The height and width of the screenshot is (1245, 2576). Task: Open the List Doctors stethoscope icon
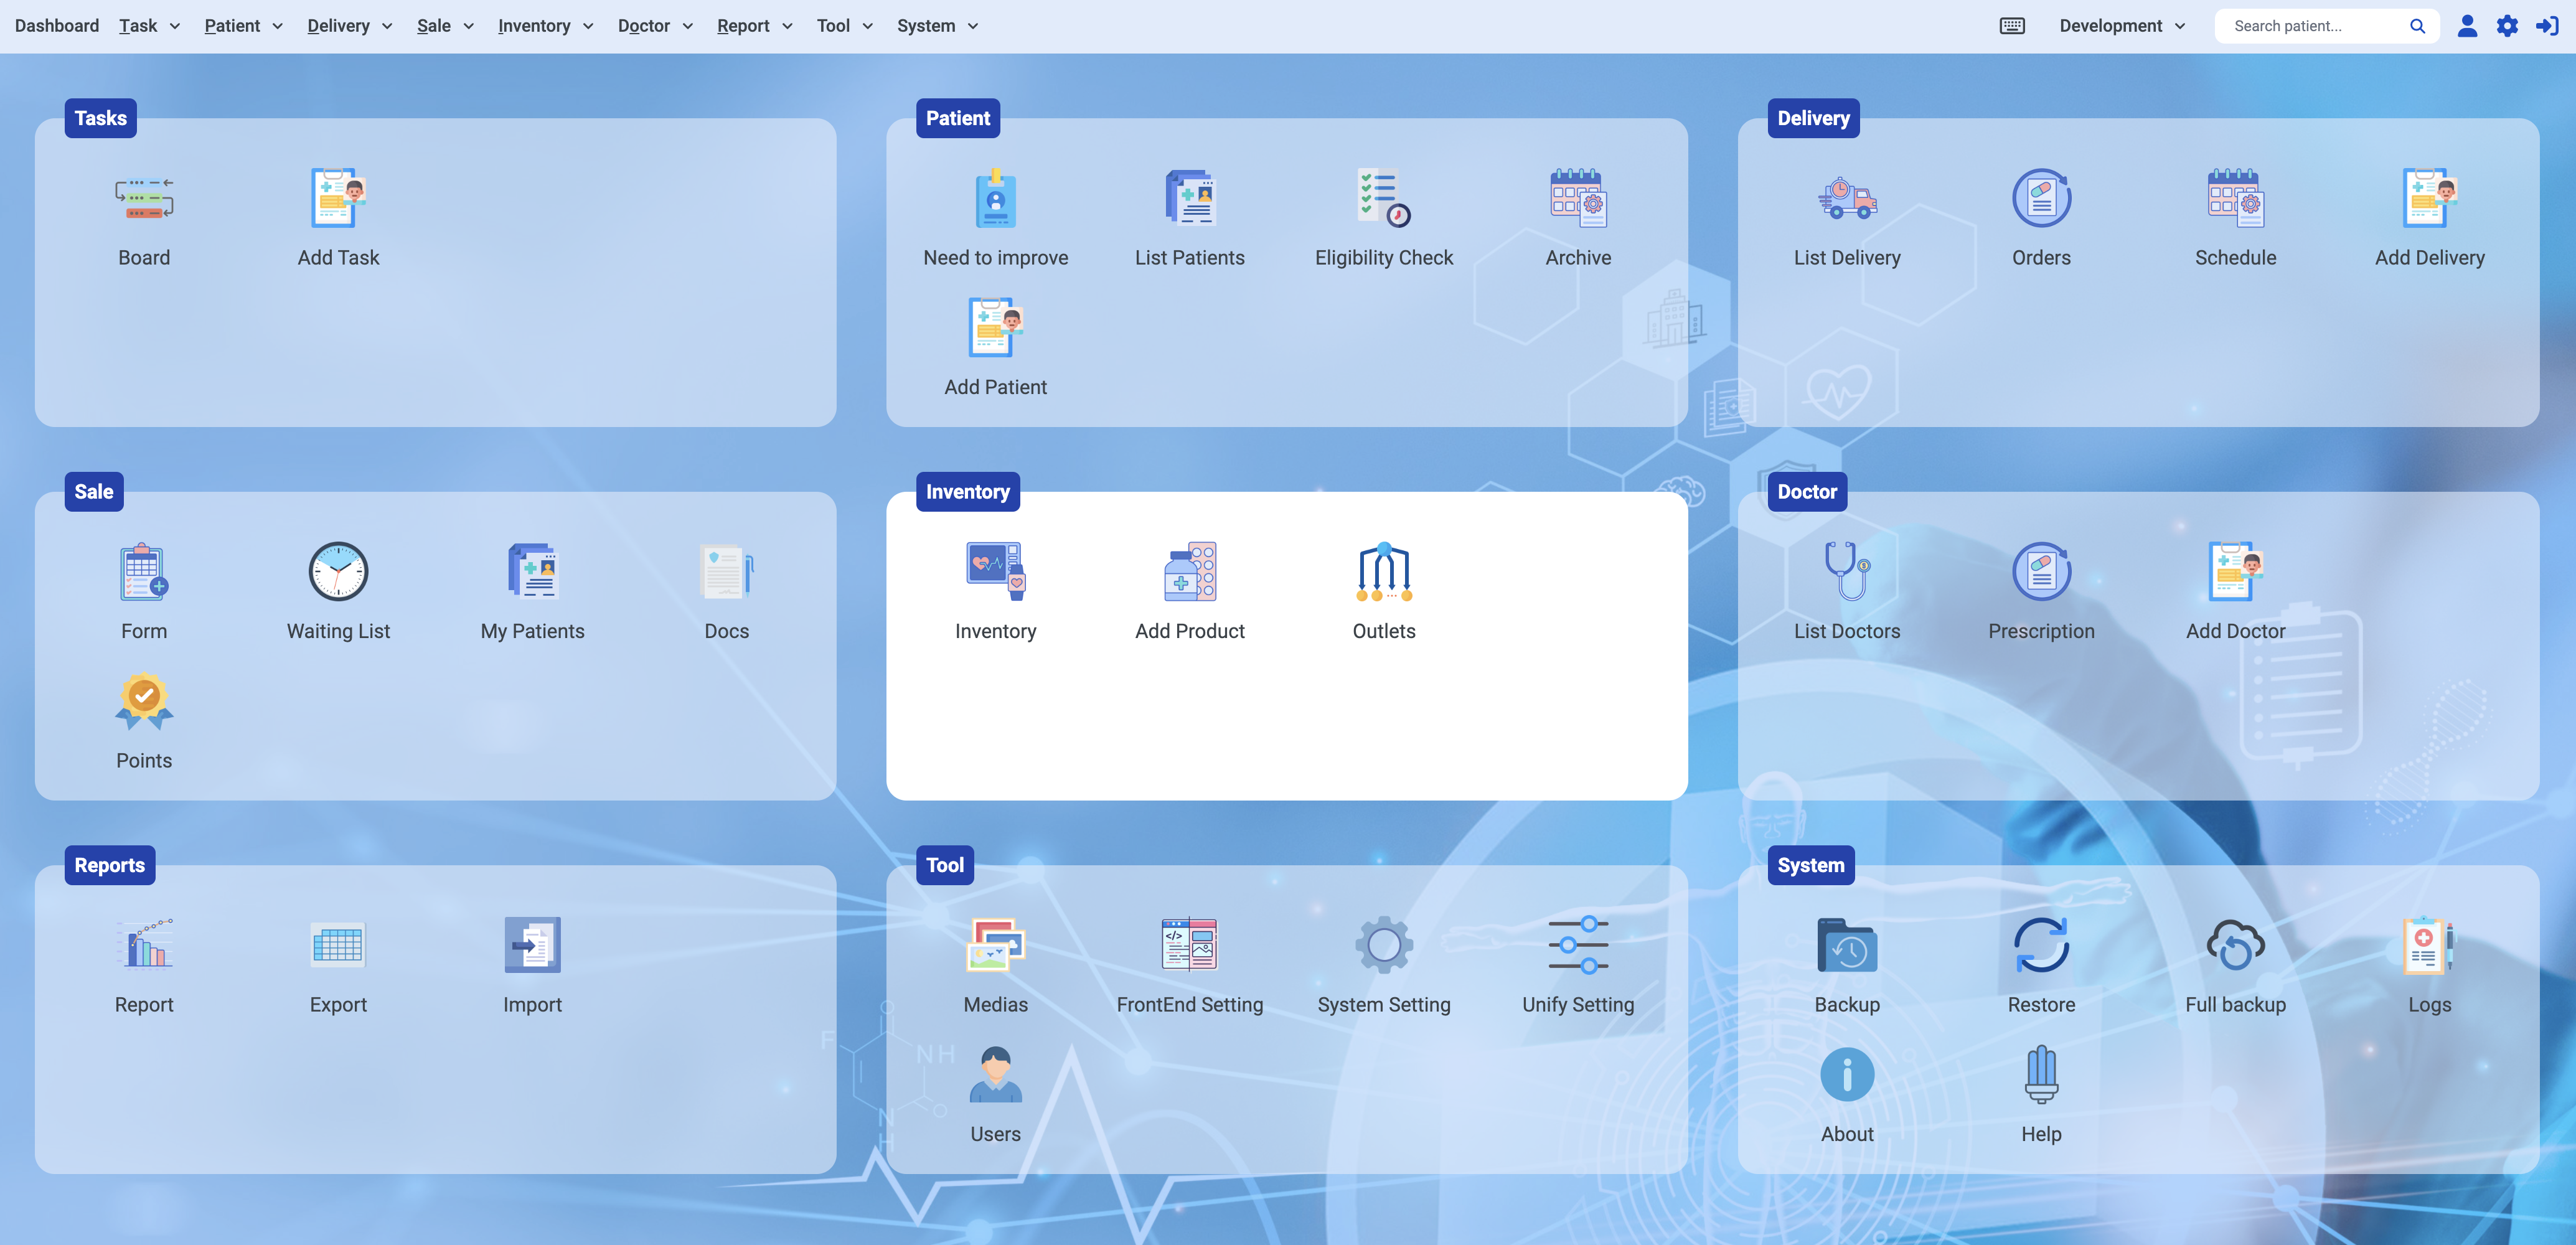(x=1847, y=572)
